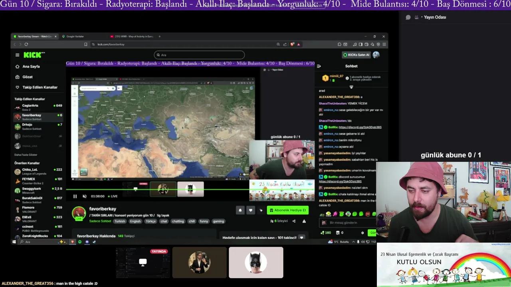The width and height of the screenshot is (511, 287).
Task: Toggle follow heart for favoriberkay
Action: coord(251,210)
